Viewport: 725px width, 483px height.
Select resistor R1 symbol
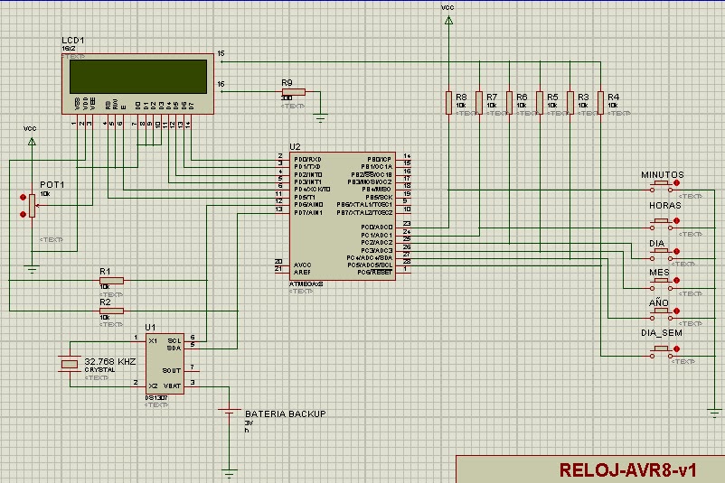tap(111, 280)
